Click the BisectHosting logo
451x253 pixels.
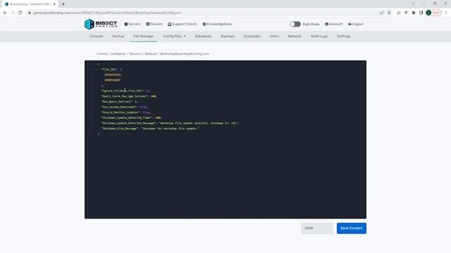pos(101,24)
